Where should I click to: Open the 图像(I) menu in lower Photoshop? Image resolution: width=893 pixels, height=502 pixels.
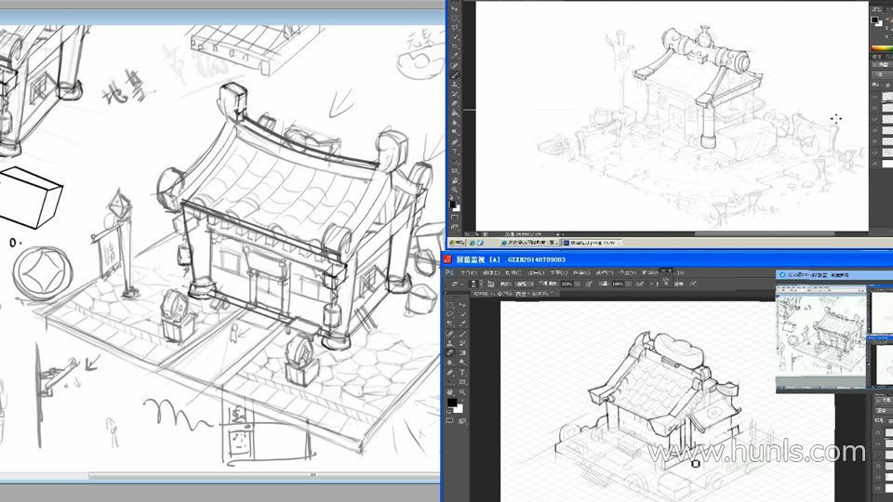pos(513,272)
